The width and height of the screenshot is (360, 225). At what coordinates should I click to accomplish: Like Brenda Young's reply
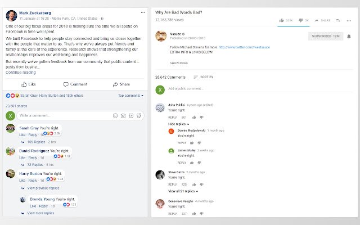(x=33, y=206)
